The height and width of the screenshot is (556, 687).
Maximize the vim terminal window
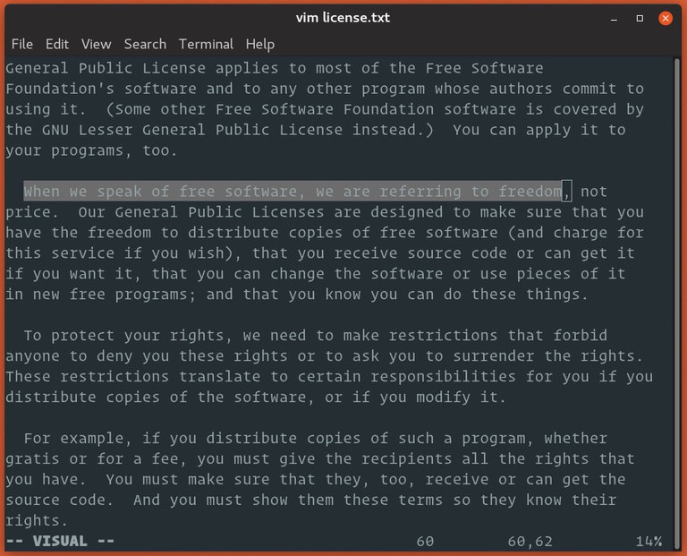[x=640, y=18]
